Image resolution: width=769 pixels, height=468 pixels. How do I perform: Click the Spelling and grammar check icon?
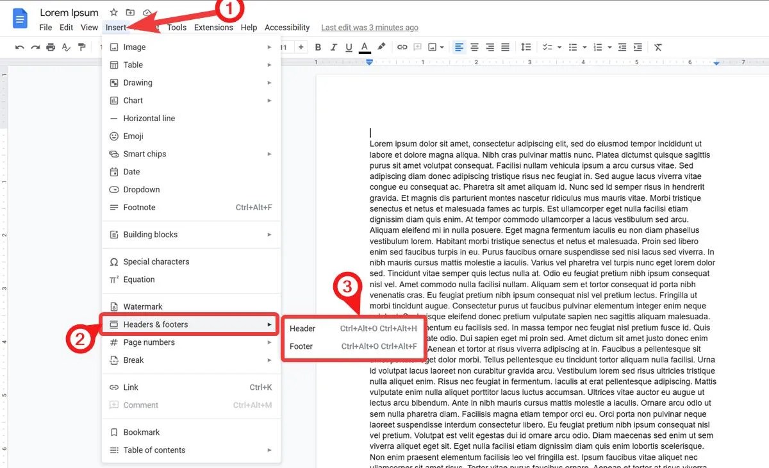click(67, 47)
